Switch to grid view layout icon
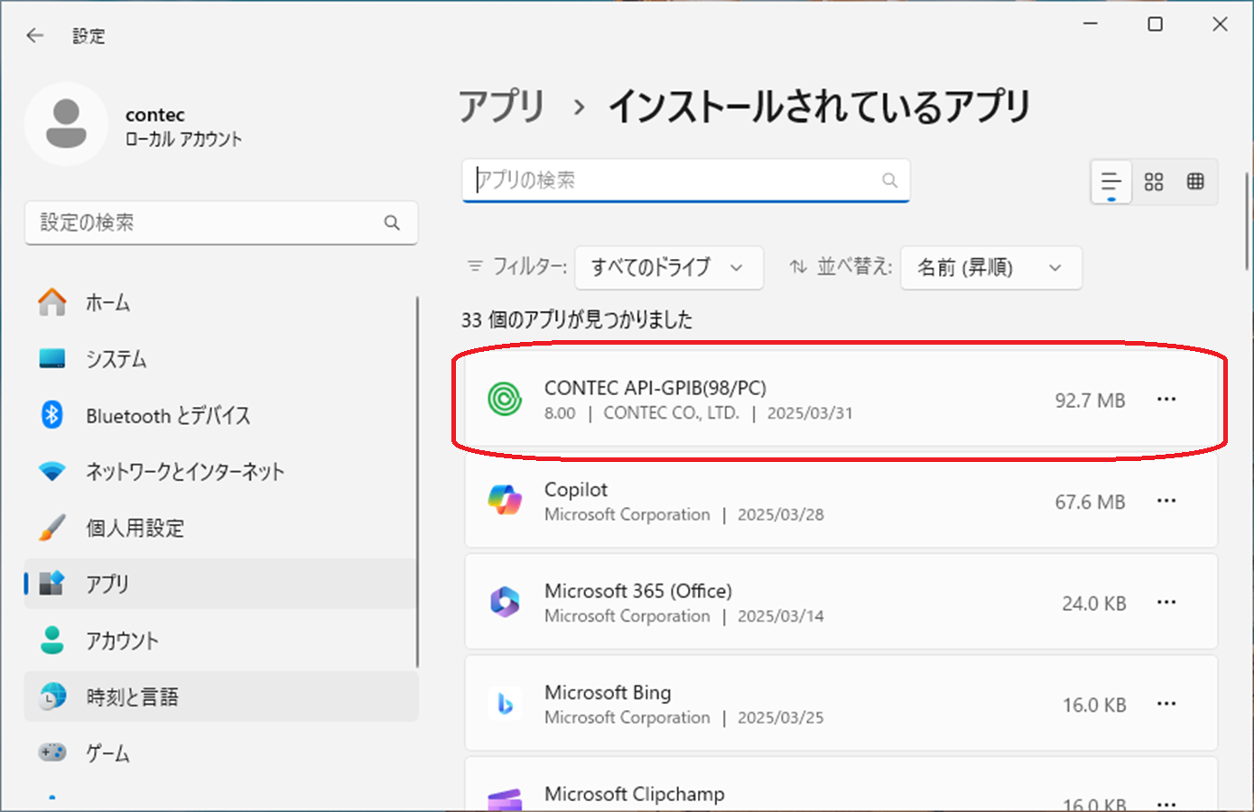 1154,181
